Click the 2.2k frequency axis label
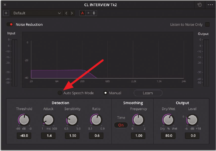 click(x=134, y=81)
